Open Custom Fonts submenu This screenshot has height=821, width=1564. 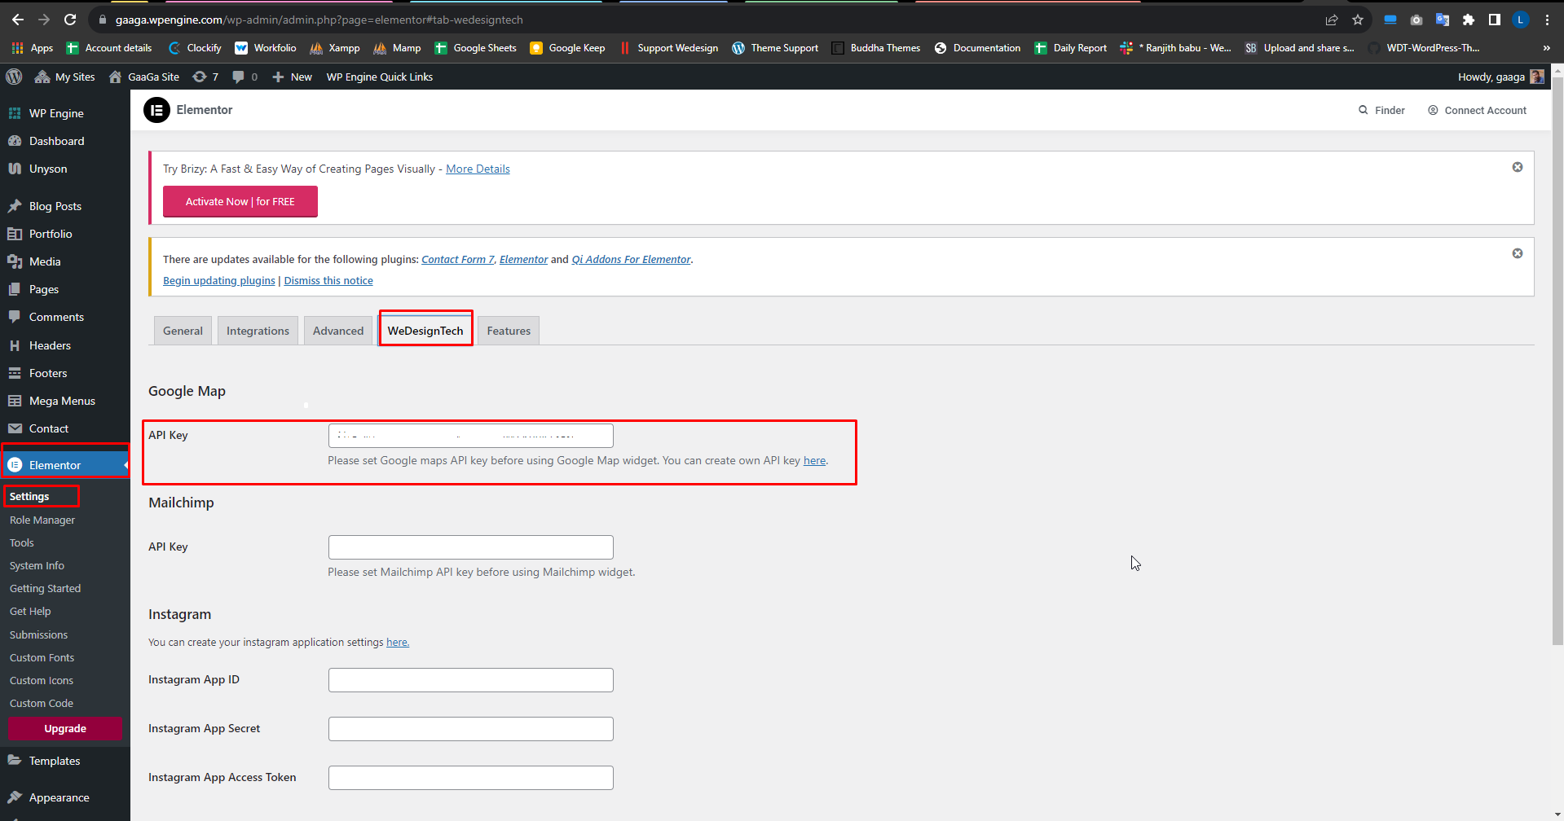tap(42, 657)
